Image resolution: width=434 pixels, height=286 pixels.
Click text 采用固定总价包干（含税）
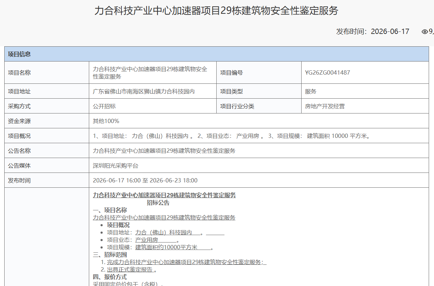[128, 284]
